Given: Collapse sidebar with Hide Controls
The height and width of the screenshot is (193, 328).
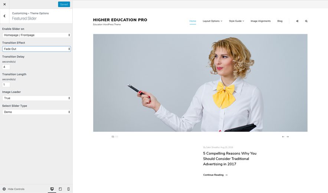Looking at the screenshot, I should tap(13, 189).
